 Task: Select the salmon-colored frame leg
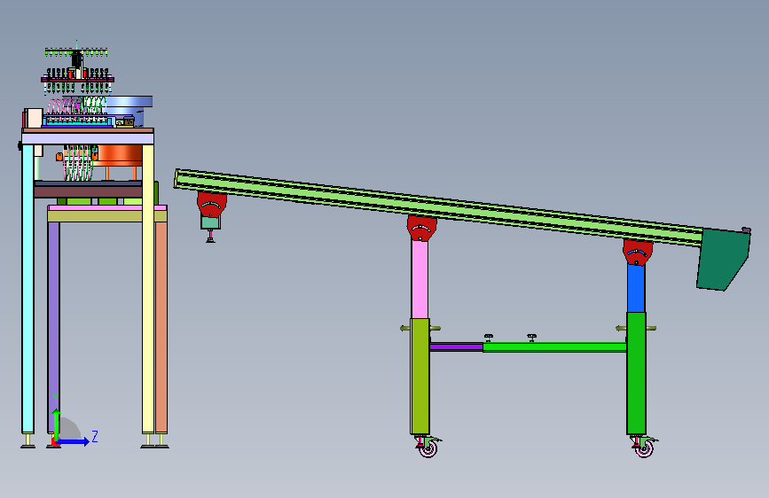[x=161, y=328]
